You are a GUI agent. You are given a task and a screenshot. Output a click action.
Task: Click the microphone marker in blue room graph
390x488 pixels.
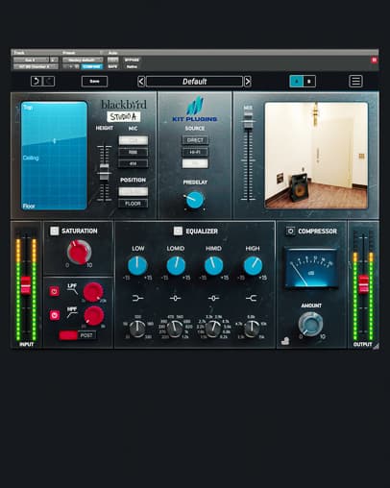tap(55, 141)
